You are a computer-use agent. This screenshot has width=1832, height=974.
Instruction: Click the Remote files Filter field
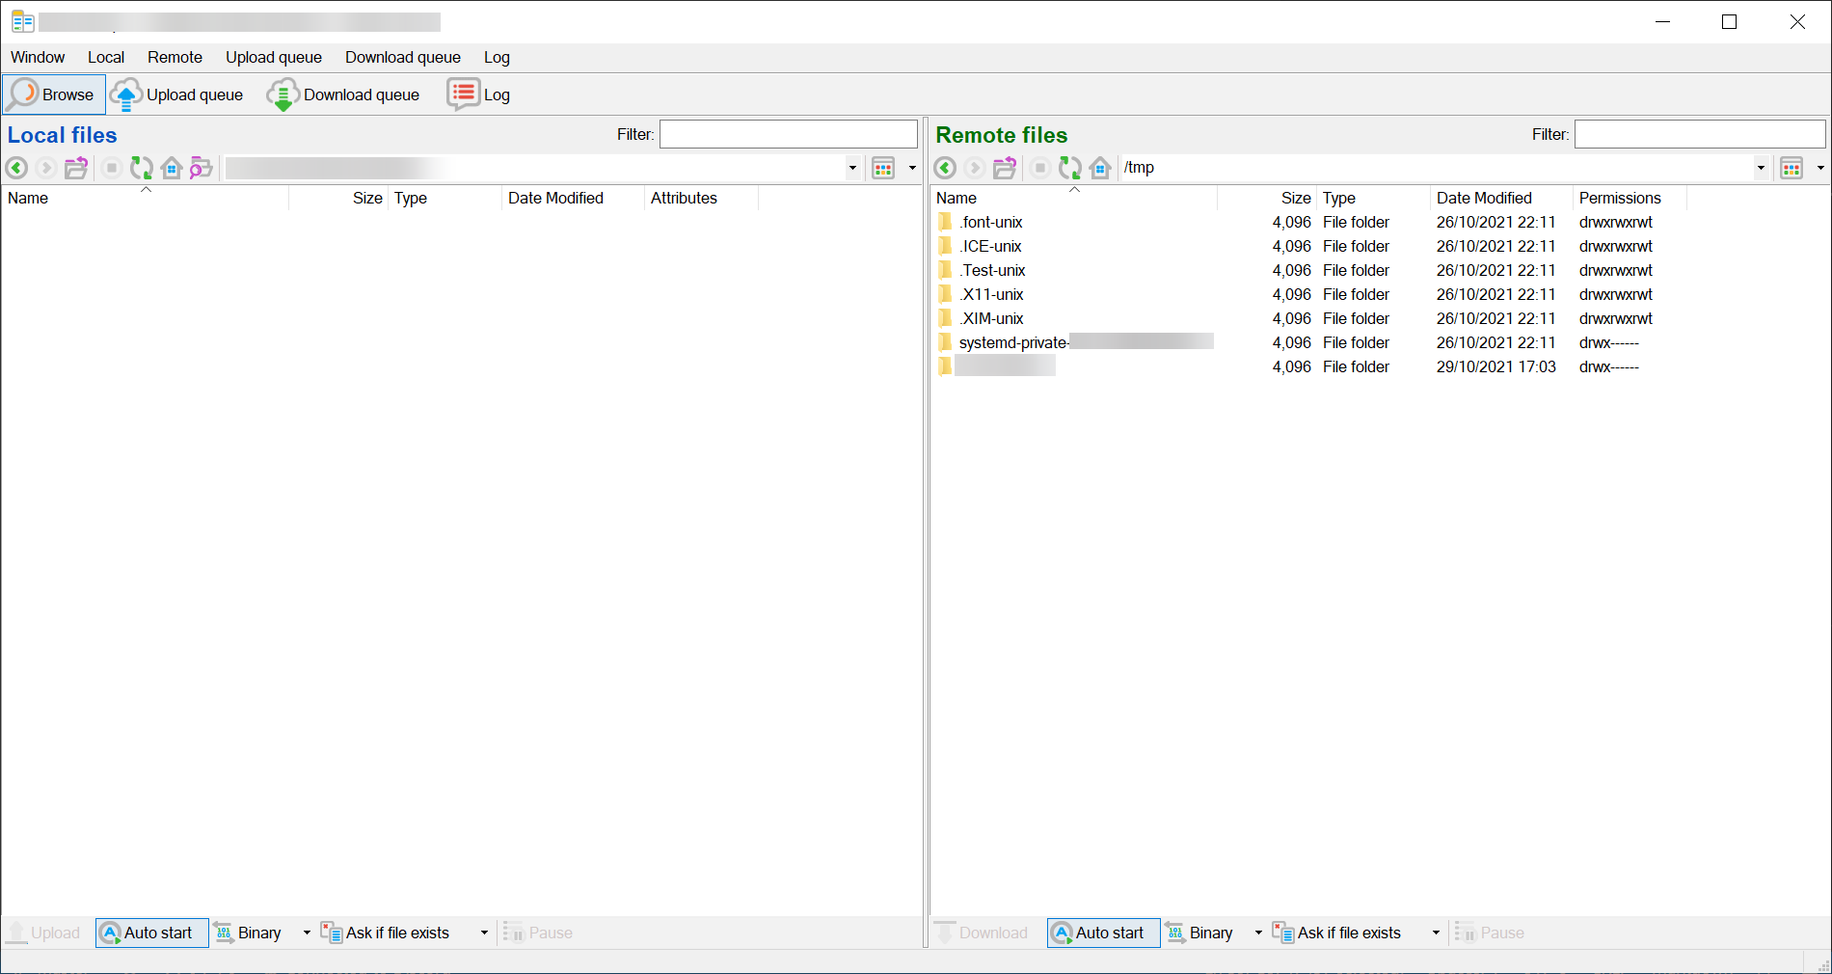(1699, 134)
